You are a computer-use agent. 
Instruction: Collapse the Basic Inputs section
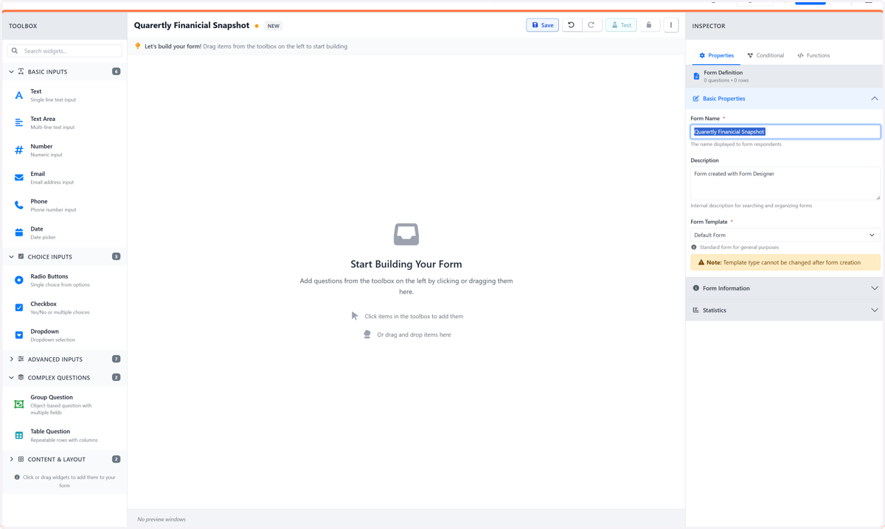(x=11, y=71)
